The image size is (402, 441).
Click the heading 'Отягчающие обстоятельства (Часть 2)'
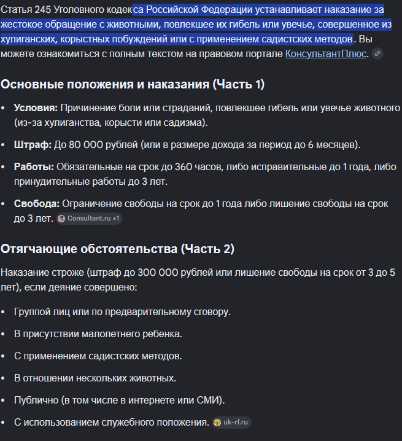(x=117, y=249)
